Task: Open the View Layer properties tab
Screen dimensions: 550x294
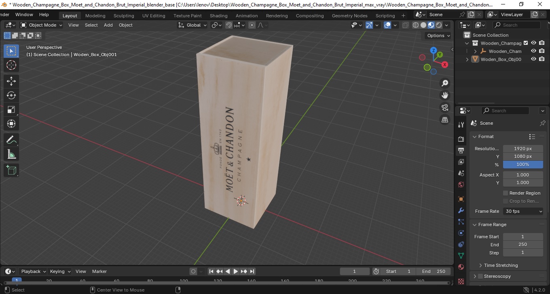Action: pyautogui.click(x=461, y=162)
